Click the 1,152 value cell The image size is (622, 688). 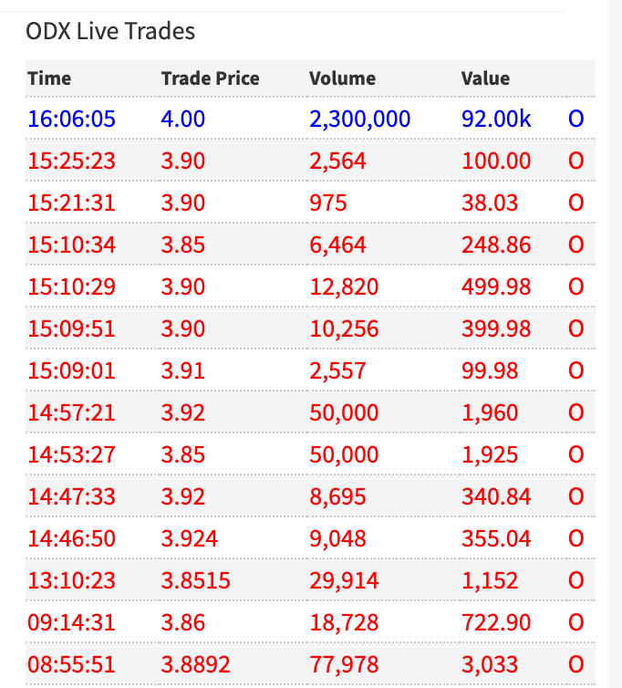(490, 580)
